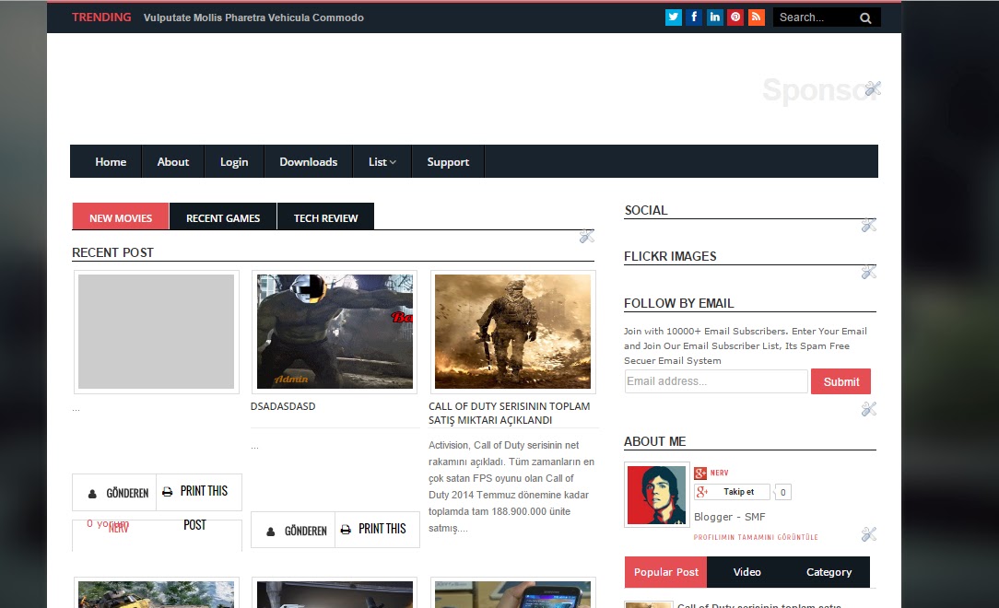Open the Call of Duty Serisinin post title
This screenshot has width=999, height=608.
pos(509,414)
